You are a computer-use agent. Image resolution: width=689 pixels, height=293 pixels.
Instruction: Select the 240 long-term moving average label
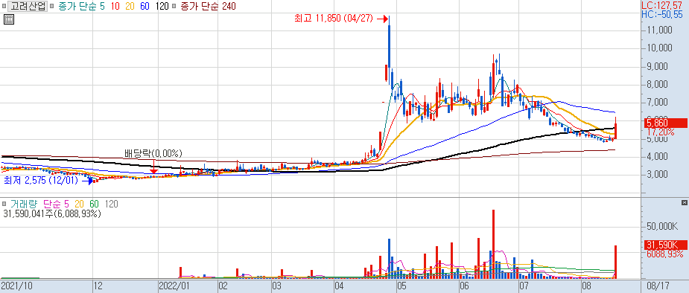pos(209,7)
